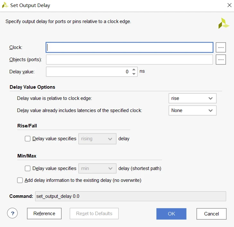Open the clock edge 'rise' dropdown
The image size is (234, 227).
point(192,98)
